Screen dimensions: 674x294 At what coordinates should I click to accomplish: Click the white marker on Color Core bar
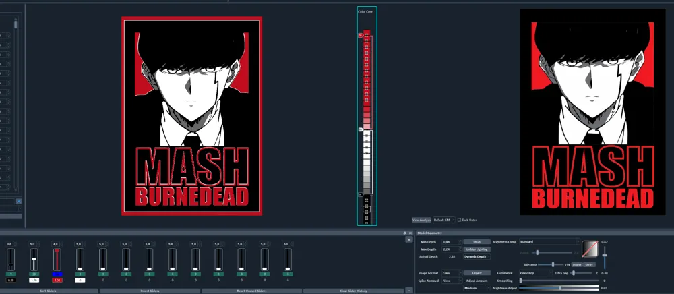(x=361, y=129)
